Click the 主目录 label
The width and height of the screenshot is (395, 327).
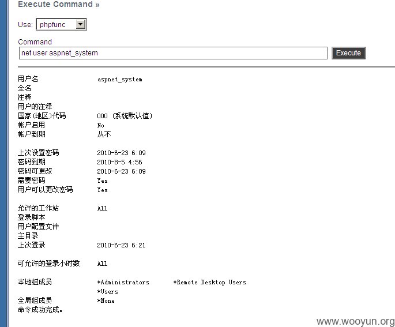tap(28, 236)
